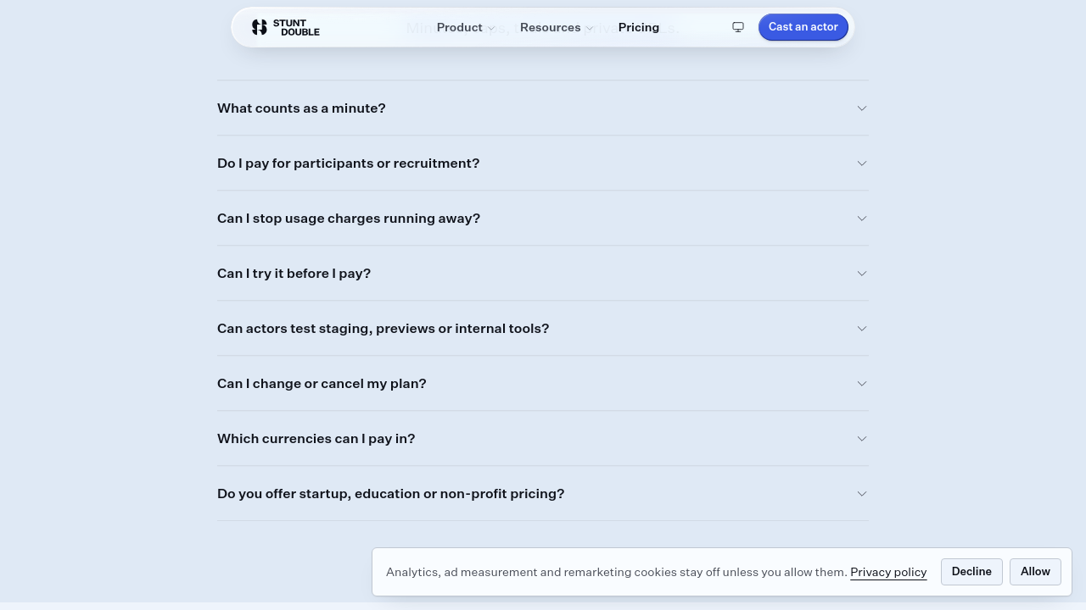Expand the participants or recruitment chevron
The height and width of the screenshot is (610, 1086).
click(862, 164)
